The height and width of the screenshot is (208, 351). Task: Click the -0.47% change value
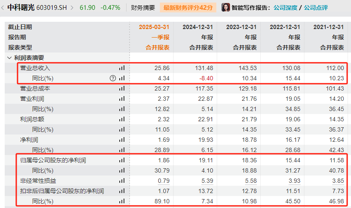click(x=110, y=8)
